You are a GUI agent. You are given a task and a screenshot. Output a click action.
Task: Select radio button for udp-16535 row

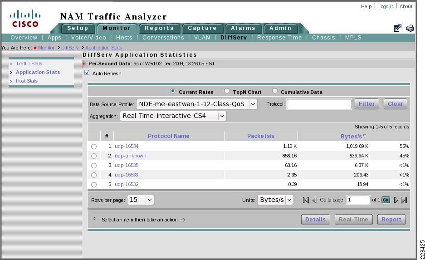click(x=94, y=165)
